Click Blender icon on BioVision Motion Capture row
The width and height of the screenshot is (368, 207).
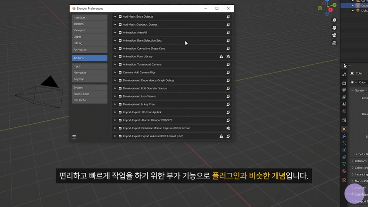(228, 128)
